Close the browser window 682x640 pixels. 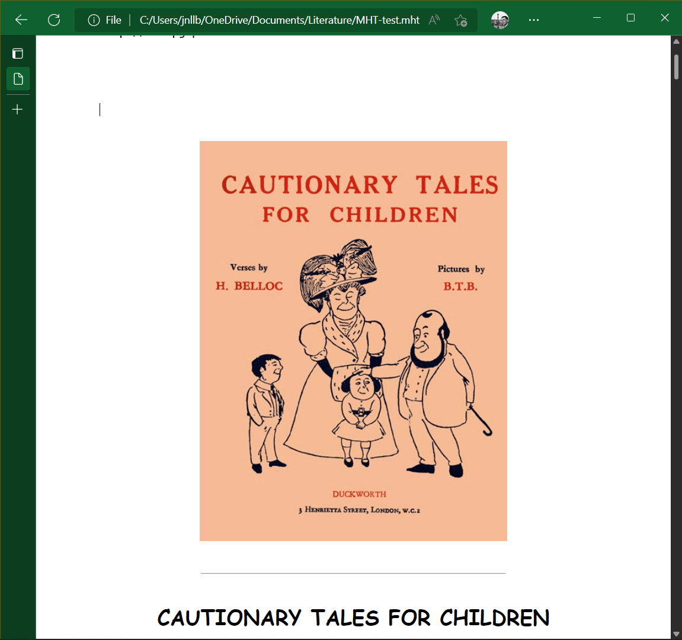[x=665, y=18]
